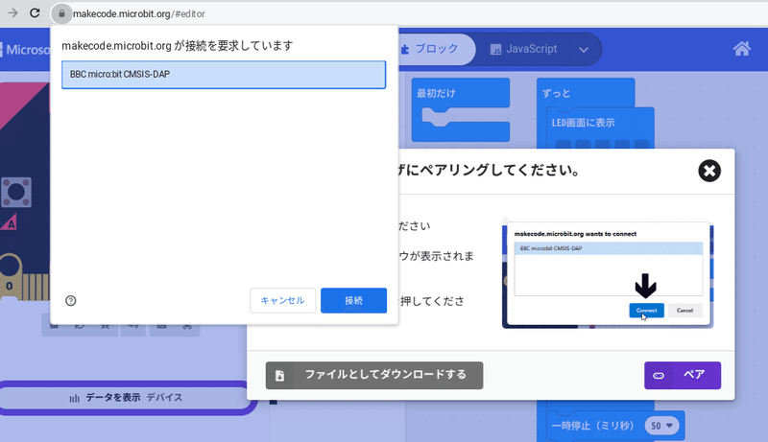Switch to the ブロック blocks tab
Image resolution: width=768 pixels, height=442 pixels.
pyautogui.click(x=431, y=49)
